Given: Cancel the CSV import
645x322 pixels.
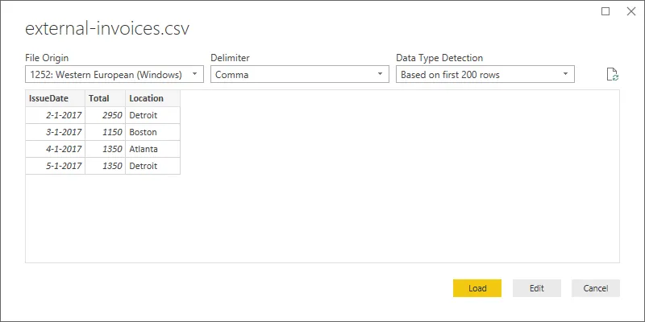Looking at the screenshot, I should [596, 288].
